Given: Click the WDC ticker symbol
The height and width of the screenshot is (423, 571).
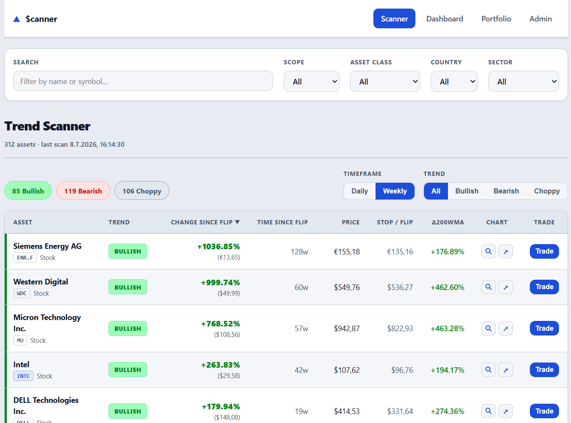Looking at the screenshot, I should [x=22, y=293].
